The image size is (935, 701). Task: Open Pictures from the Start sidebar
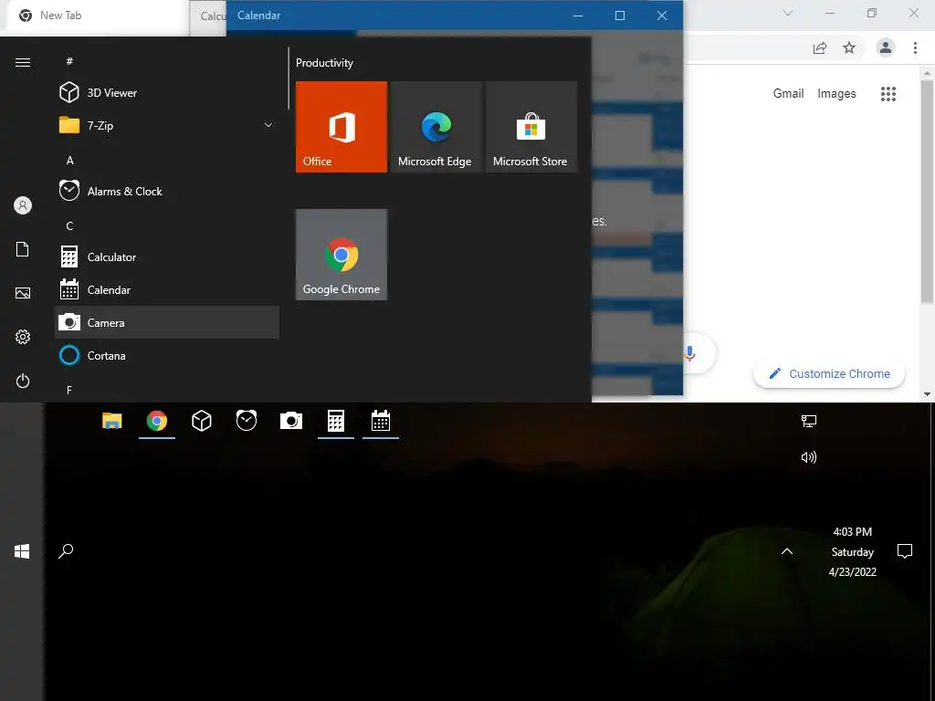tap(23, 293)
